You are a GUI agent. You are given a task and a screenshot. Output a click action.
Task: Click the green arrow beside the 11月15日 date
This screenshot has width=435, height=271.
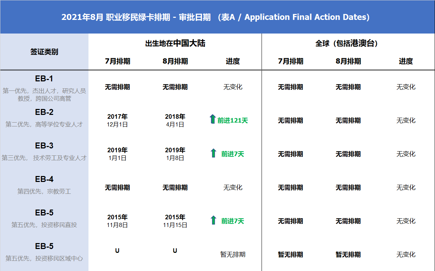tap(213, 220)
